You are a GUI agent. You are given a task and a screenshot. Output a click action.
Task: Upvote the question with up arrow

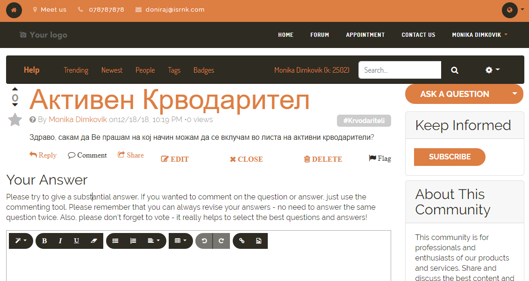tap(15, 89)
